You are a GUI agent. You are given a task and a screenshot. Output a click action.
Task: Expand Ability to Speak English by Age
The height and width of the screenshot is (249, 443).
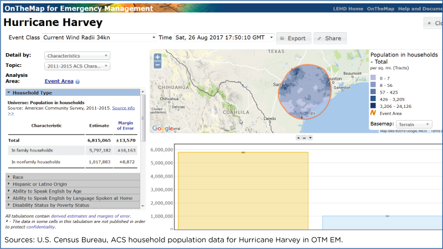[x=73, y=191]
